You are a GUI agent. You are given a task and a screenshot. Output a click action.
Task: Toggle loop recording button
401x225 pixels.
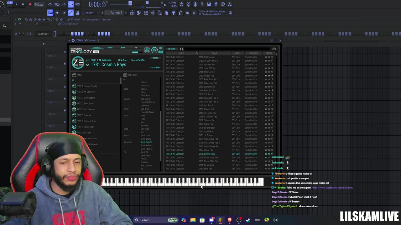(x=78, y=4)
